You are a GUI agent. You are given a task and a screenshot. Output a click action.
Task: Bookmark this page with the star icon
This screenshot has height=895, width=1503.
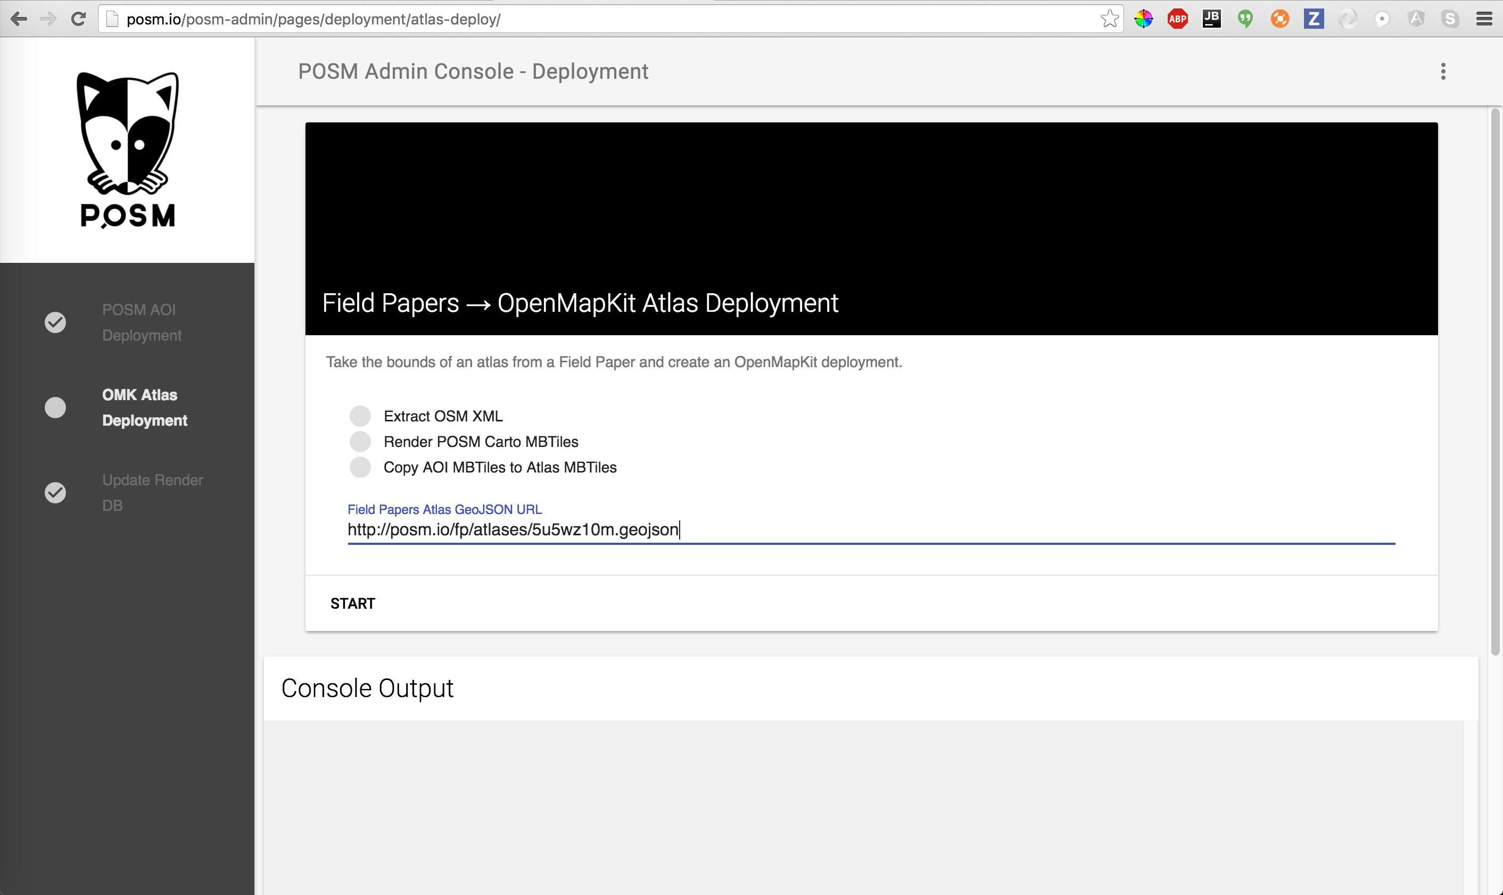pyautogui.click(x=1109, y=19)
